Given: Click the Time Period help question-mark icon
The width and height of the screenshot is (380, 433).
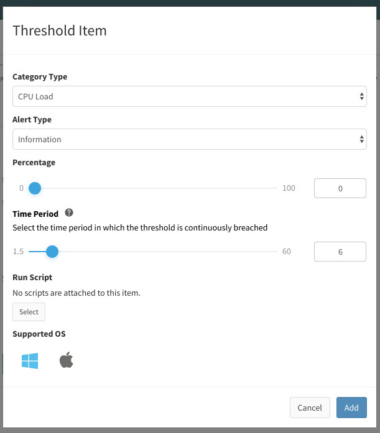Looking at the screenshot, I should coord(69,212).
